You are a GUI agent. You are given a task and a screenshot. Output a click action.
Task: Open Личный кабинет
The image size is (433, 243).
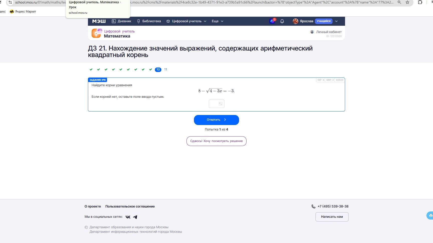pyautogui.click(x=326, y=32)
